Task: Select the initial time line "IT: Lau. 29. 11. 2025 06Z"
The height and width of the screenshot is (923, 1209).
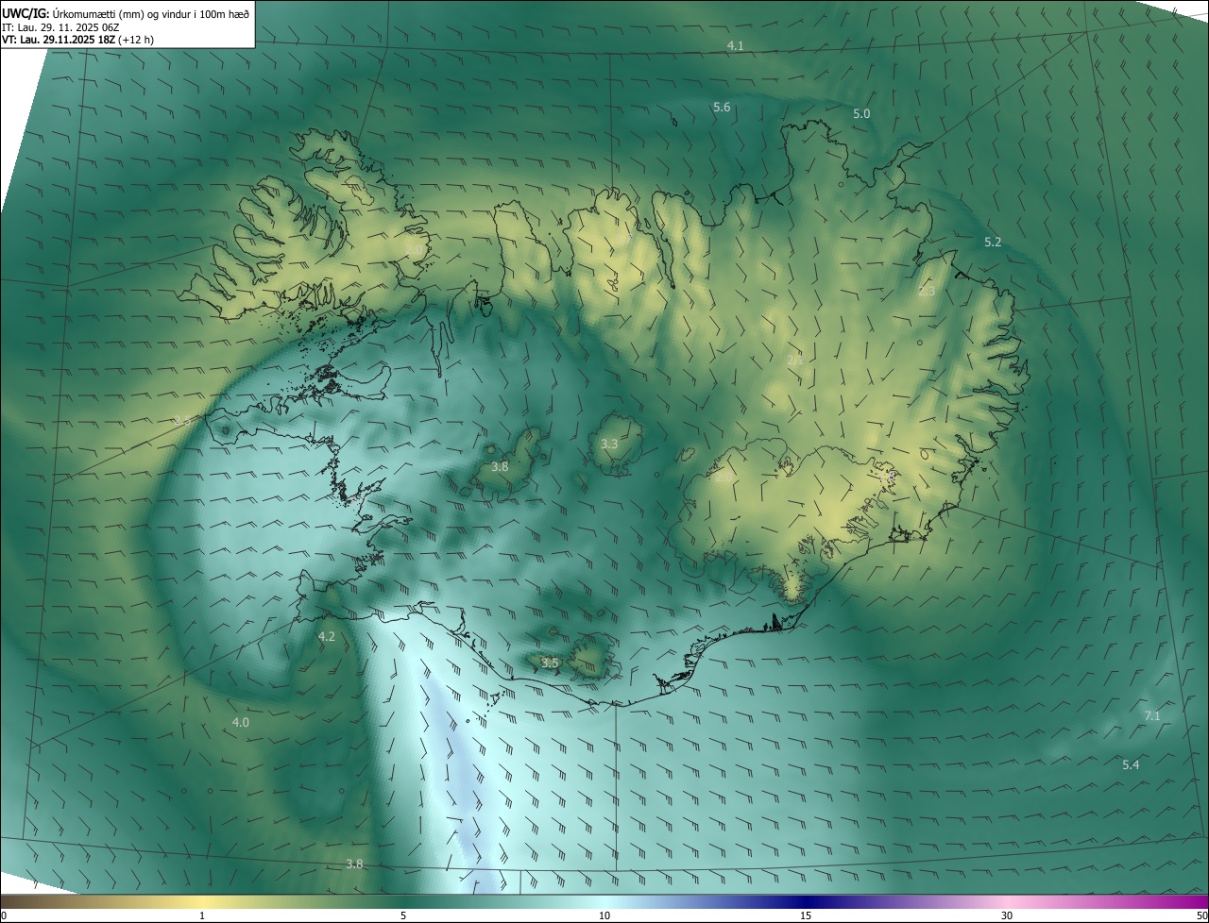Action: [x=59, y=27]
